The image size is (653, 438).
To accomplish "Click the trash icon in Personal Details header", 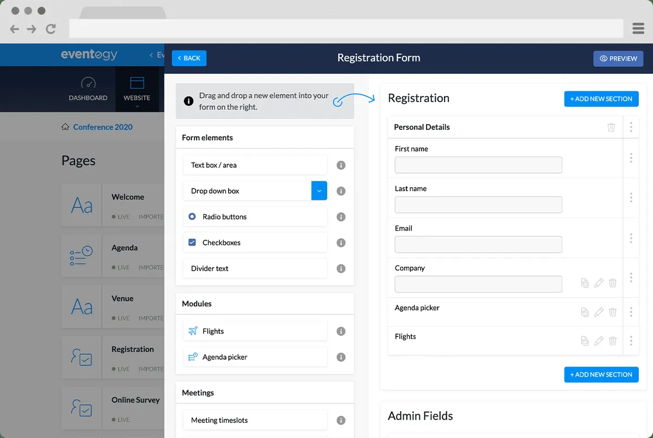I will (x=611, y=127).
